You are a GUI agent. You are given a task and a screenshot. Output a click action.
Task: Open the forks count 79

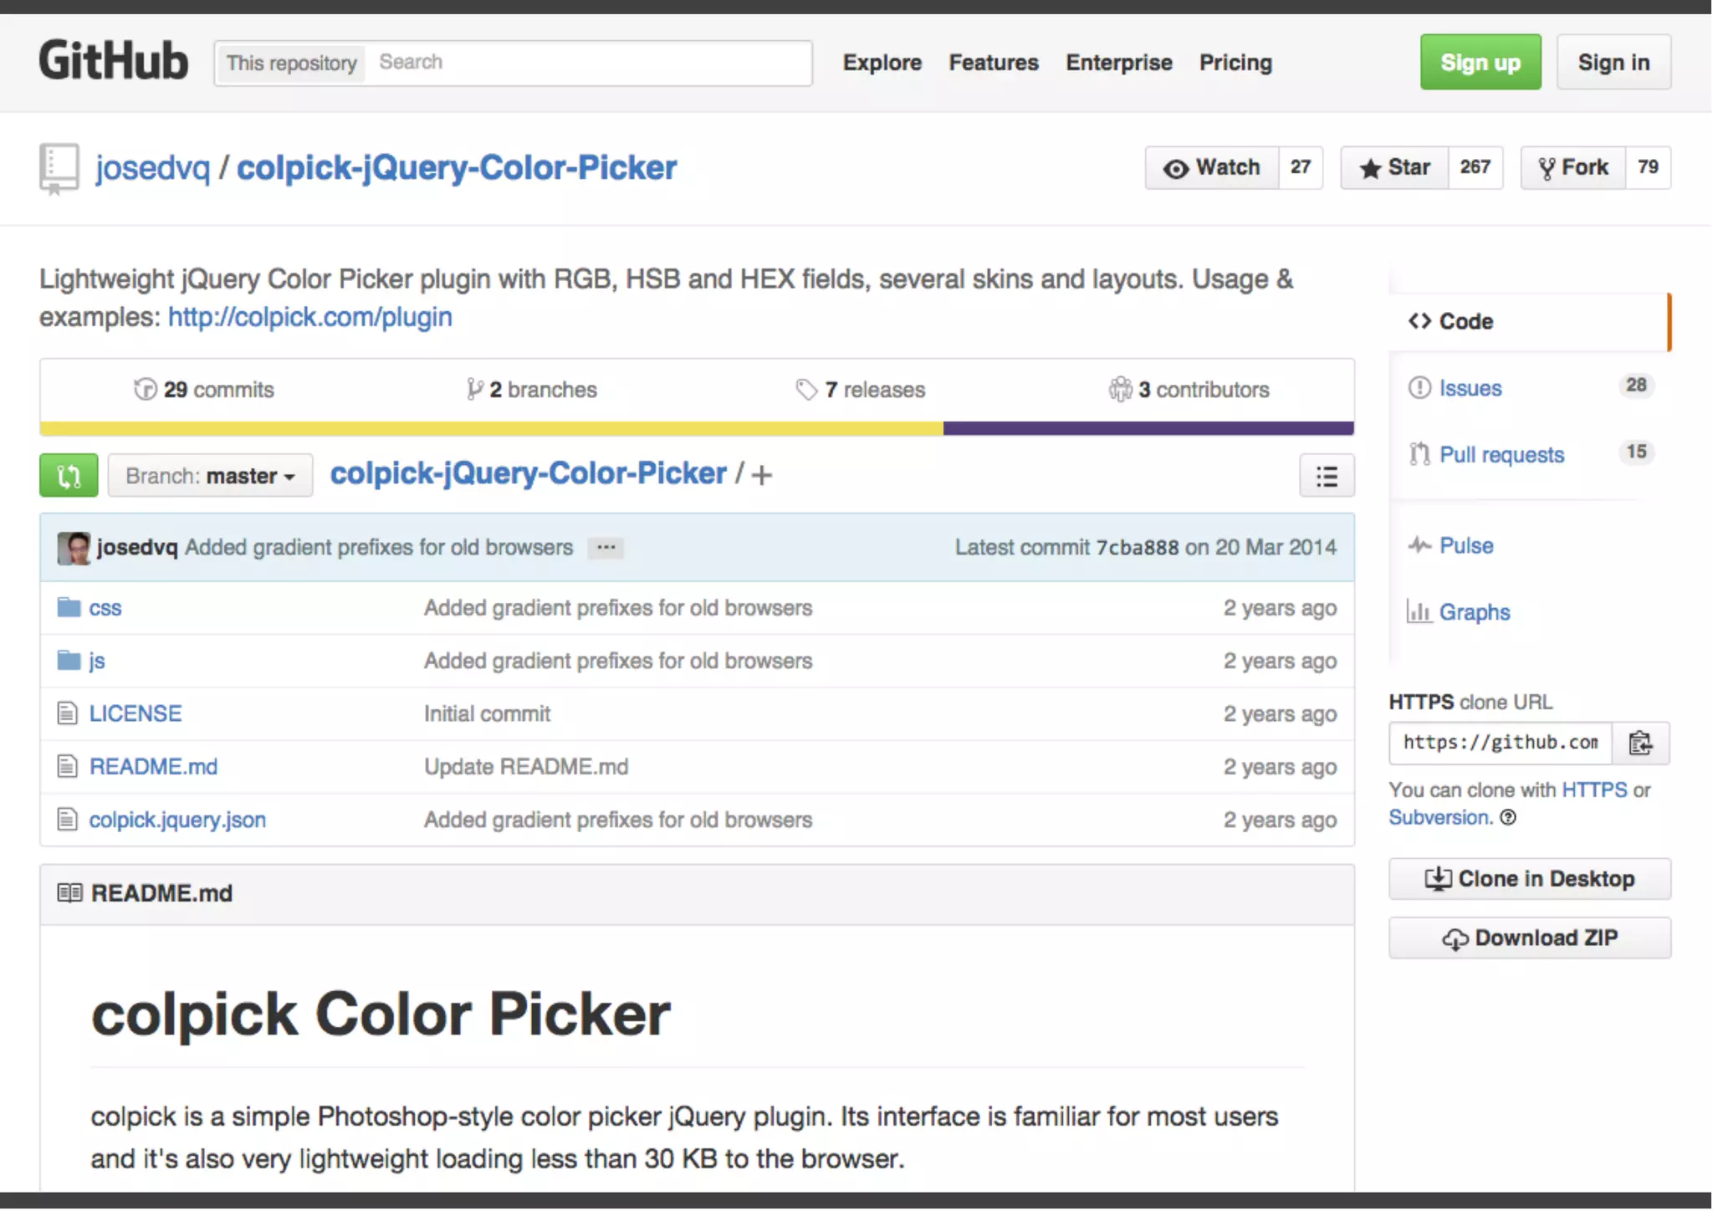pyautogui.click(x=1648, y=168)
